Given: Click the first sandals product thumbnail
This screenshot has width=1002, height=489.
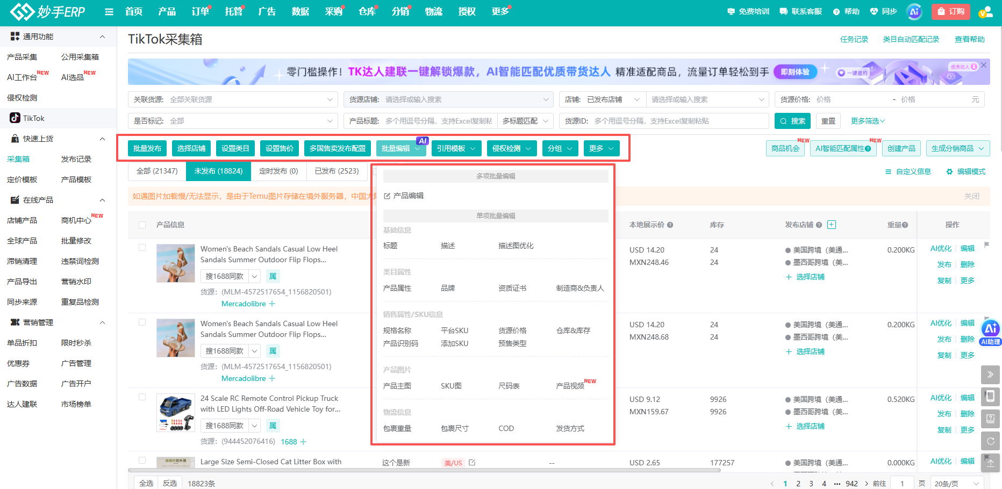Looking at the screenshot, I should [176, 263].
